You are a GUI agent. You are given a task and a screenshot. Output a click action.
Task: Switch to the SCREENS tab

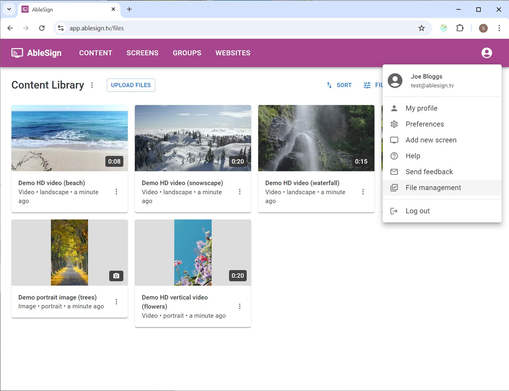click(x=142, y=53)
